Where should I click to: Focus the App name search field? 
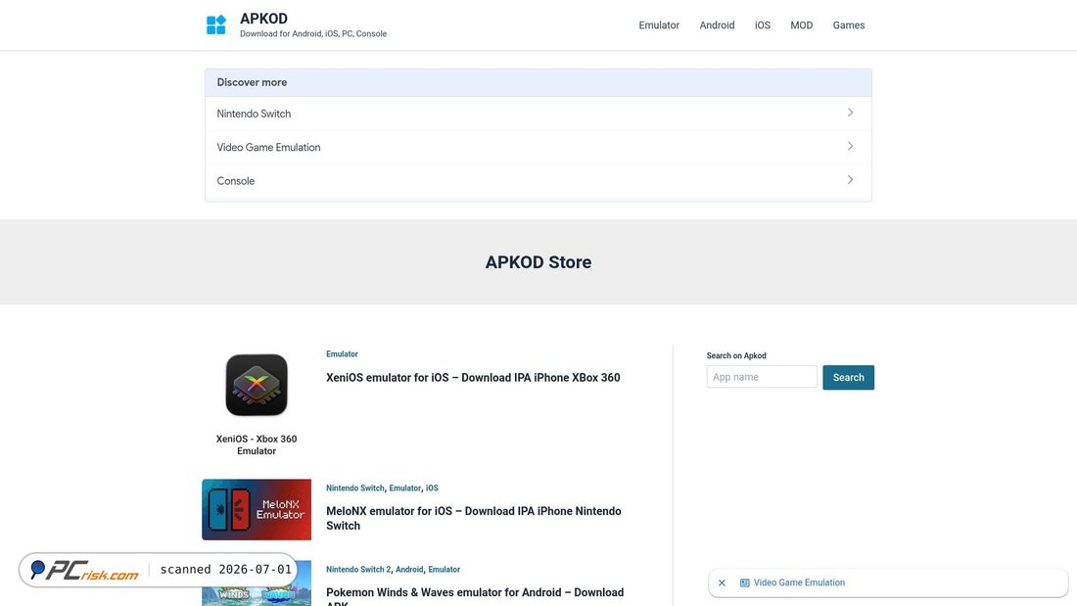point(762,377)
